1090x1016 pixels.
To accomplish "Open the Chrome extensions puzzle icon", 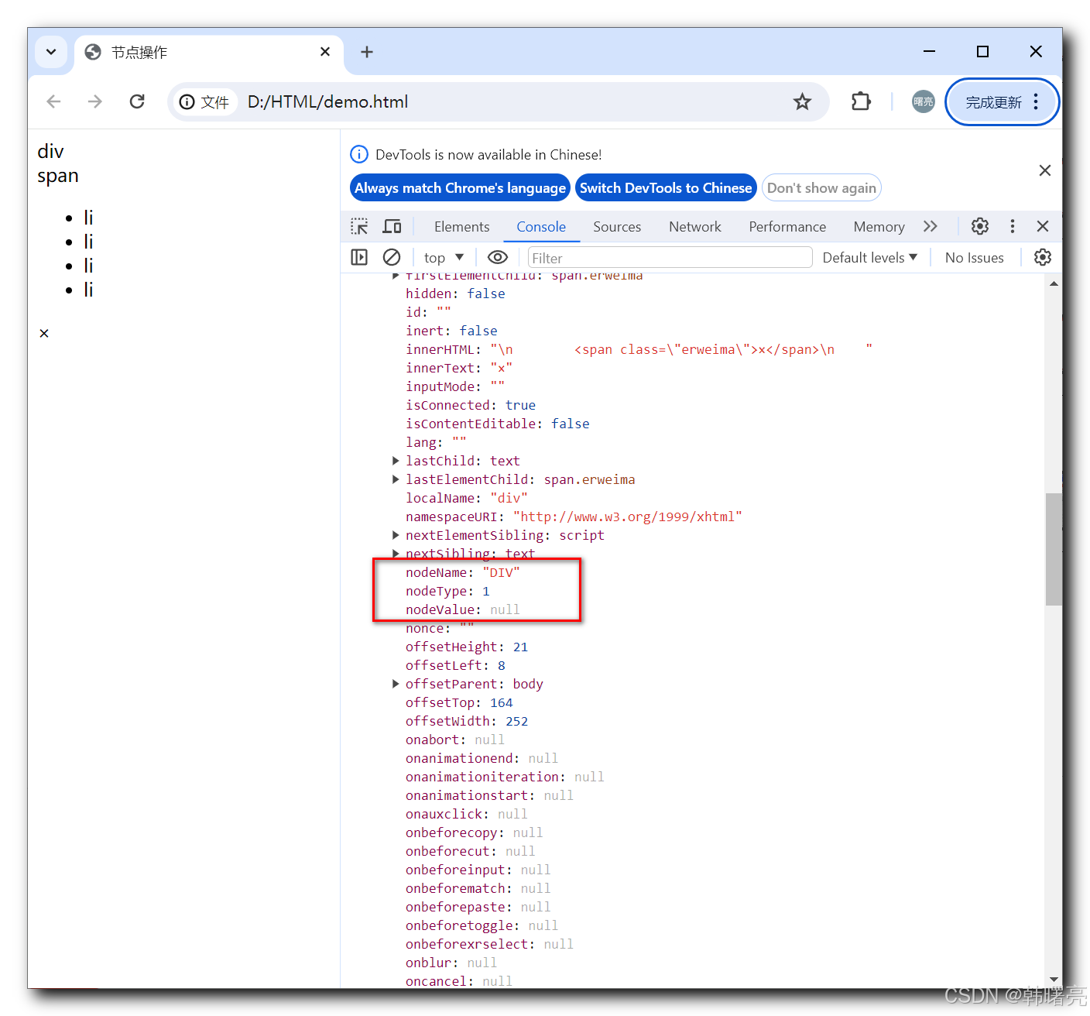I will click(x=861, y=101).
